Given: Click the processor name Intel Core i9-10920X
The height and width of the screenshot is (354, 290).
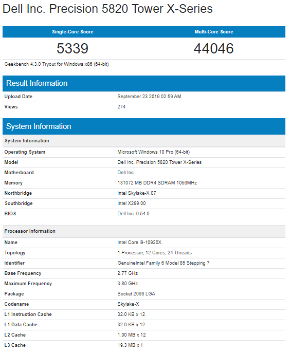Looking at the screenshot, I should 139,243.
